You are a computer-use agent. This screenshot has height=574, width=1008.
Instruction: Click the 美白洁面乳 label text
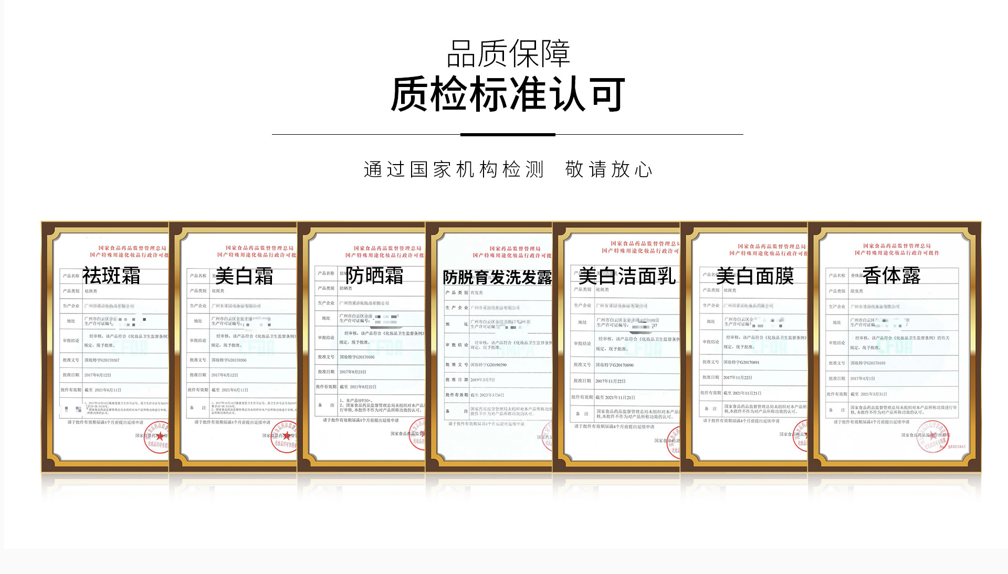point(627,276)
